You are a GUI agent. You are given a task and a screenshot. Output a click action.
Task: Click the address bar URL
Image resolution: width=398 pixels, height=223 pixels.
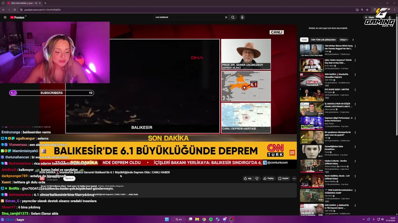pos(42,10)
